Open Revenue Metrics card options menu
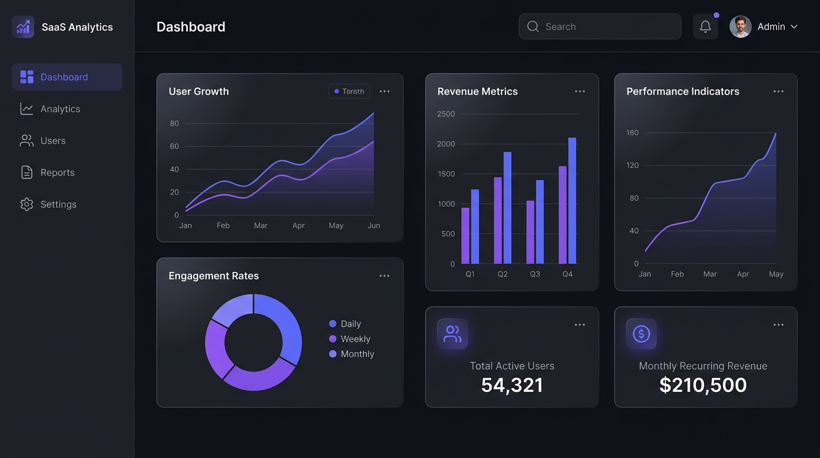The height and width of the screenshot is (458, 820). pyautogui.click(x=580, y=91)
